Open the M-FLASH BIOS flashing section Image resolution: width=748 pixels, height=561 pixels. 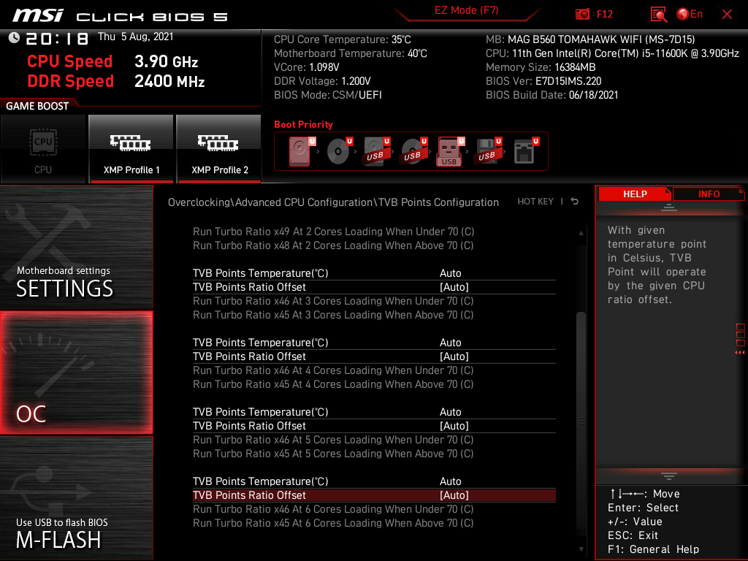tap(76, 498)
